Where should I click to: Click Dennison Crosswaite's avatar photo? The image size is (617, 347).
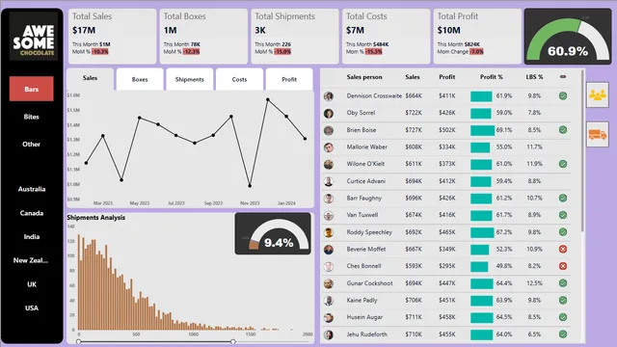pos(329,96)
